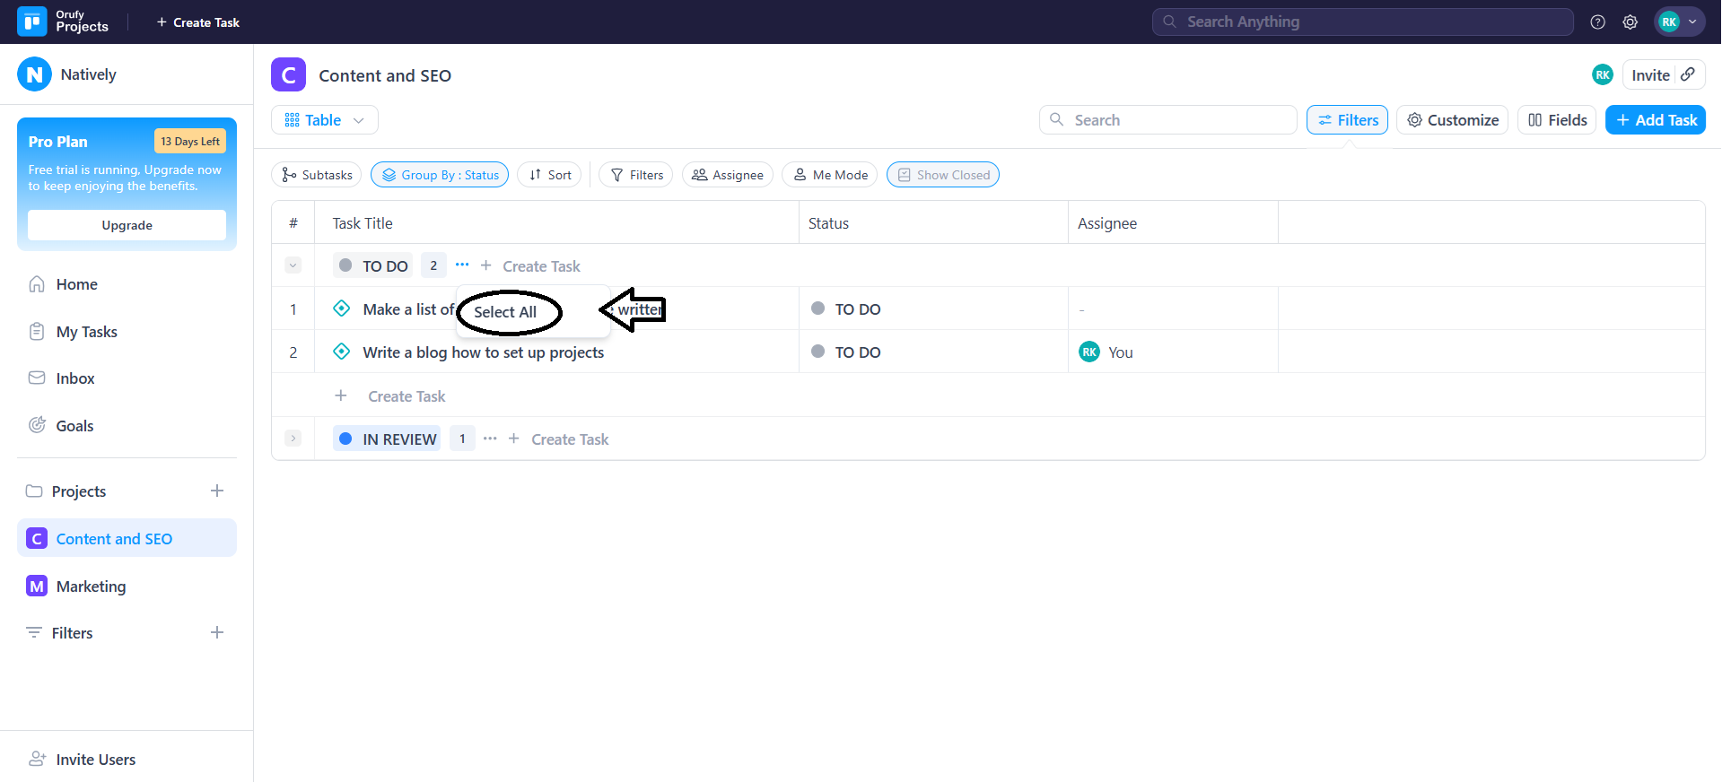Add new filter with plus beside Filters

pyautogui.click(x=217, y=632)
